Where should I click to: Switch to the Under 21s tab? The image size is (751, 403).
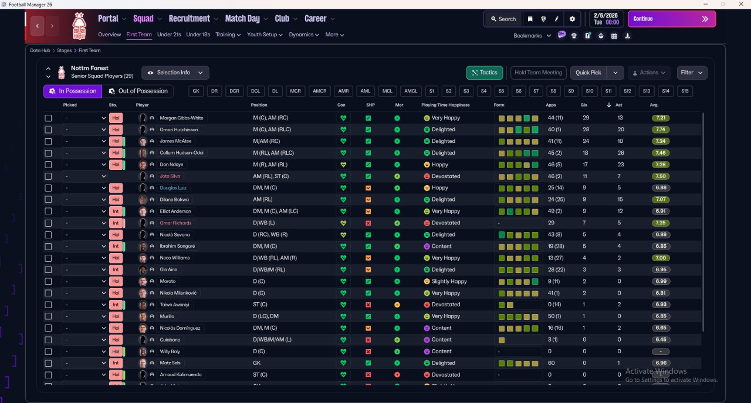coord(169,35)
